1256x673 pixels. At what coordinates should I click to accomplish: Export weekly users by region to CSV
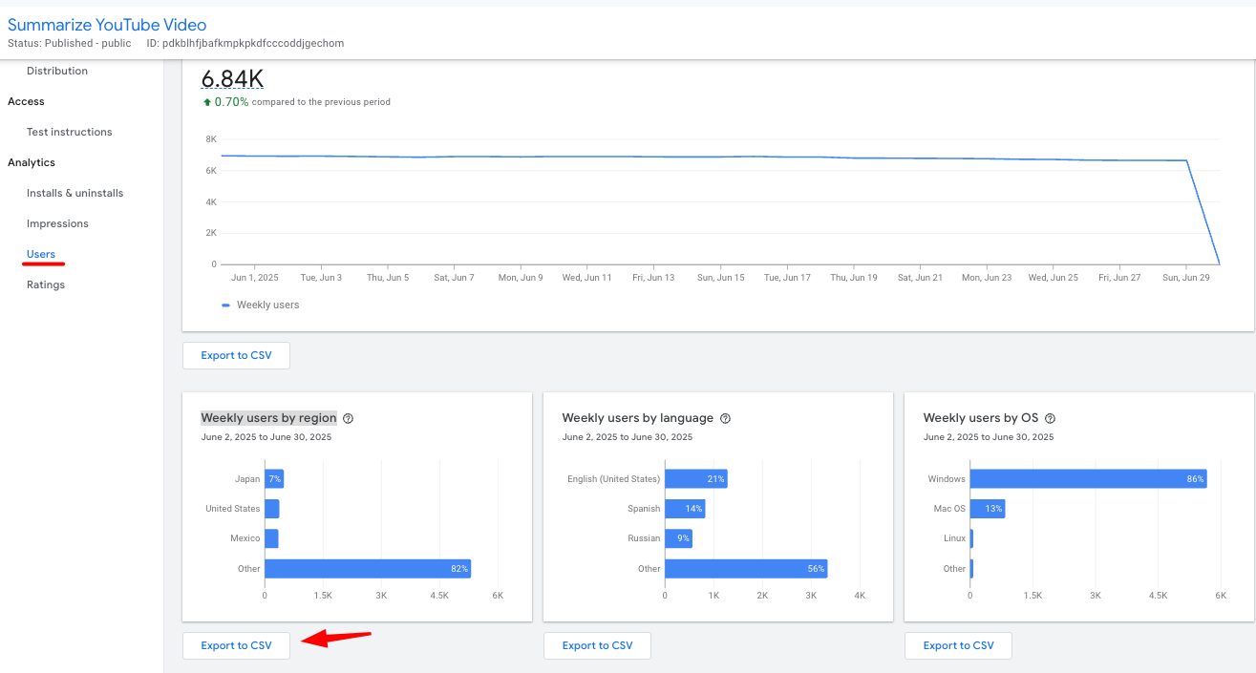pos(236,645)
